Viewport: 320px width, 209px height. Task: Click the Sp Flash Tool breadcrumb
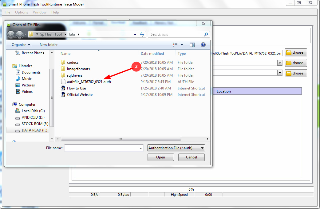(x=51, y=34)
